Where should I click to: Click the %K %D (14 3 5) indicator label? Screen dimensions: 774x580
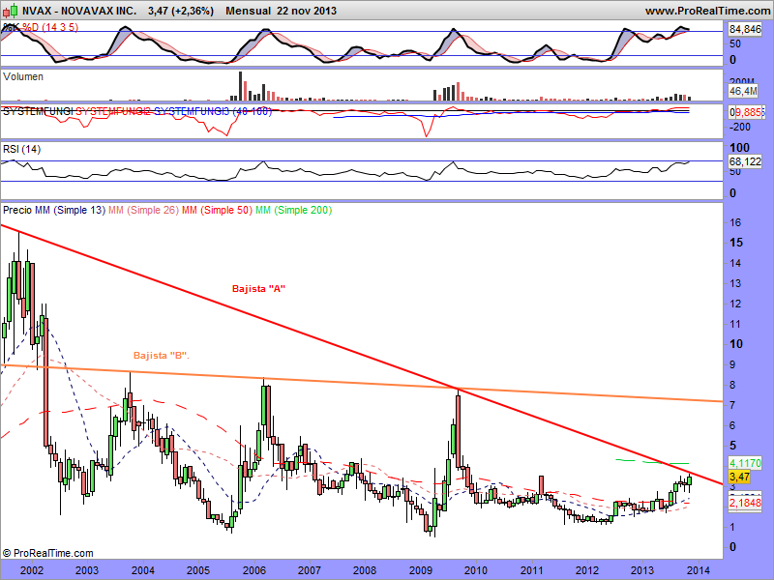(41, 27)
